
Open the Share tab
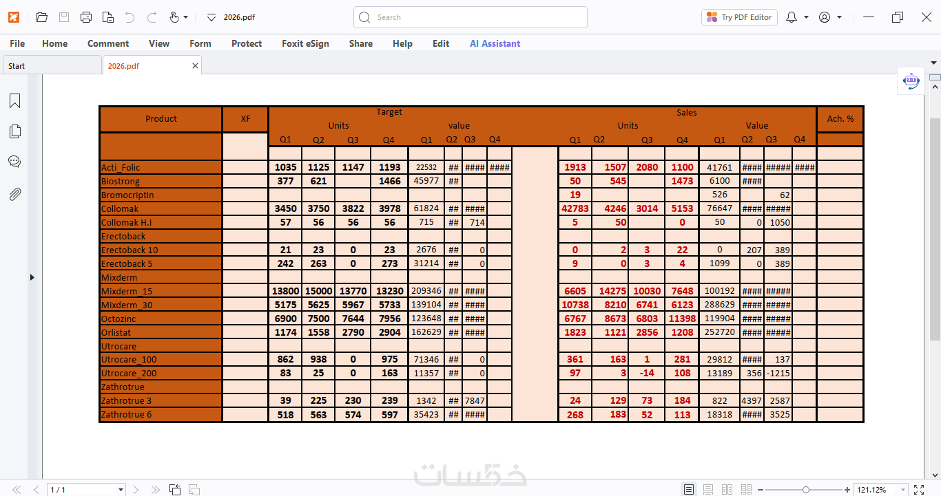[361, 43]
